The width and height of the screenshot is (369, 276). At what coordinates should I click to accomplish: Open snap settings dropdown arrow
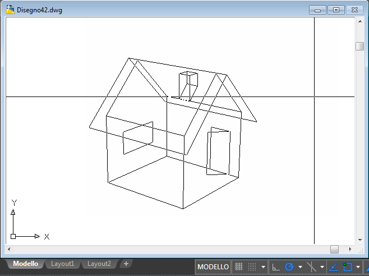[x=264, y=267]
